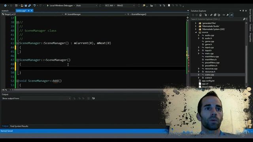Open the Show output from dropdown
The width and height of the screenshot is (253, 142).
click(46, 98)
